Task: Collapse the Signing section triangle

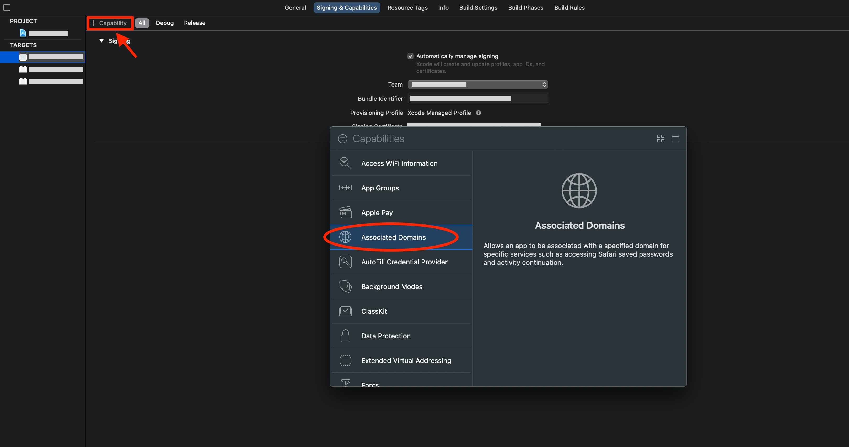Action: tap(101, 41)
